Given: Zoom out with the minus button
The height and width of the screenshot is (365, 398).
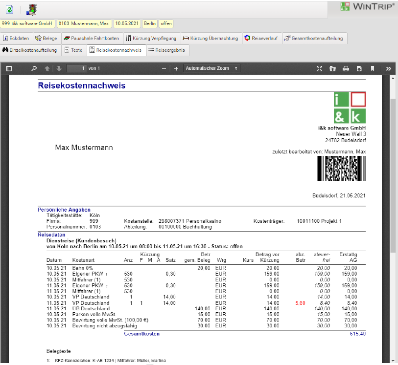Looking at the screenshot, I should pyautogui.click(x=164, y=68).
